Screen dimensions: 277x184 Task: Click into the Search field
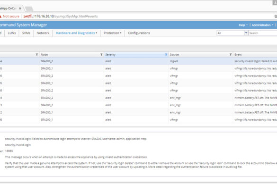click(x=263, y=33)
